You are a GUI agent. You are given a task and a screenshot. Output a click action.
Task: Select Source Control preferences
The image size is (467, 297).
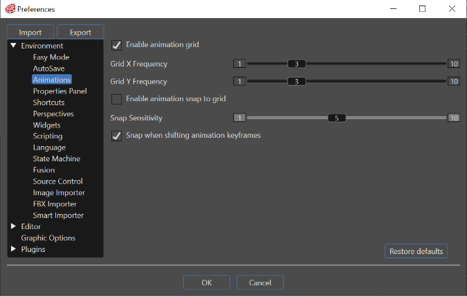[58, 181]
